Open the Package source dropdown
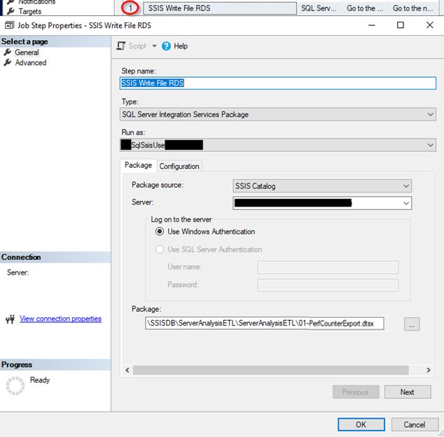444x437 pixels. [322, 186]
